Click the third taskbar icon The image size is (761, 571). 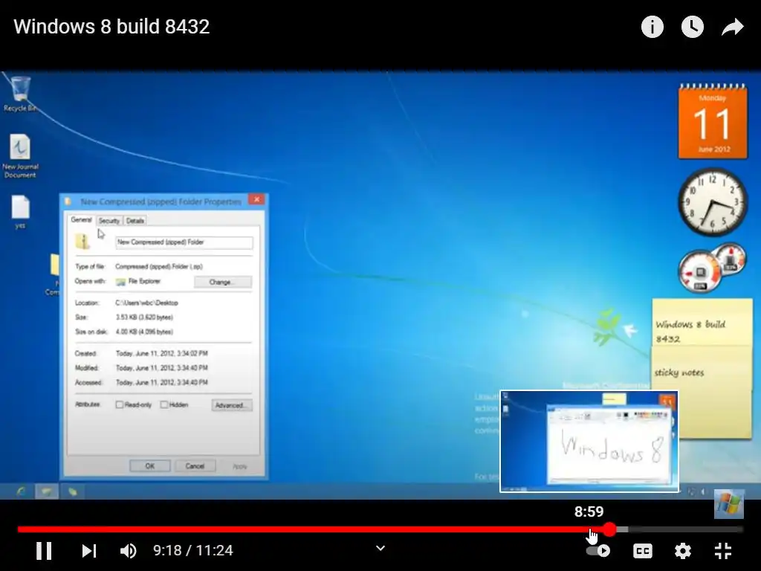(x=73, y=491)
